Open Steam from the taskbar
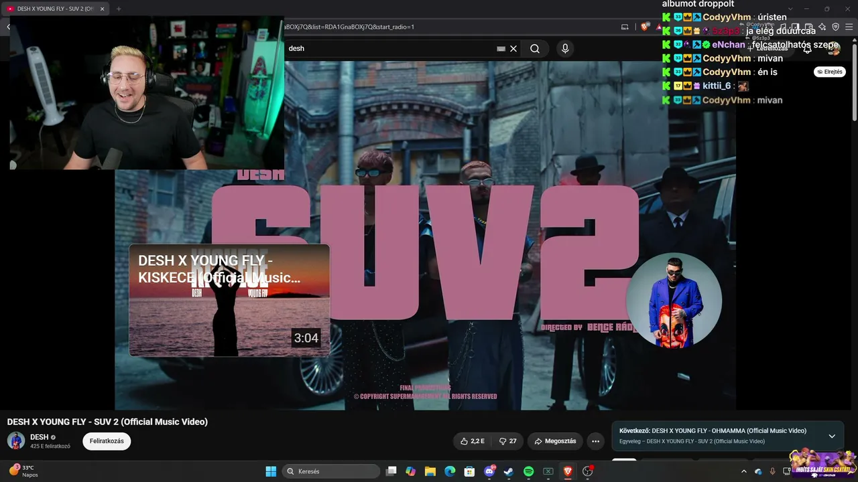This screenshot has width=858, height=482. tap(509, 471)
